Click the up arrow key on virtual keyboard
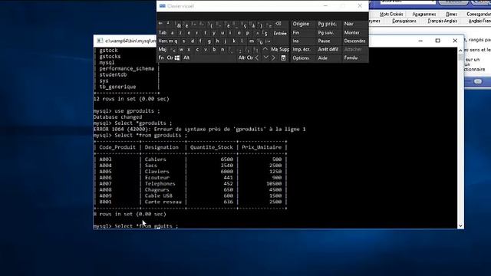This screenshot has height=276, width=491. pos(265,49)
